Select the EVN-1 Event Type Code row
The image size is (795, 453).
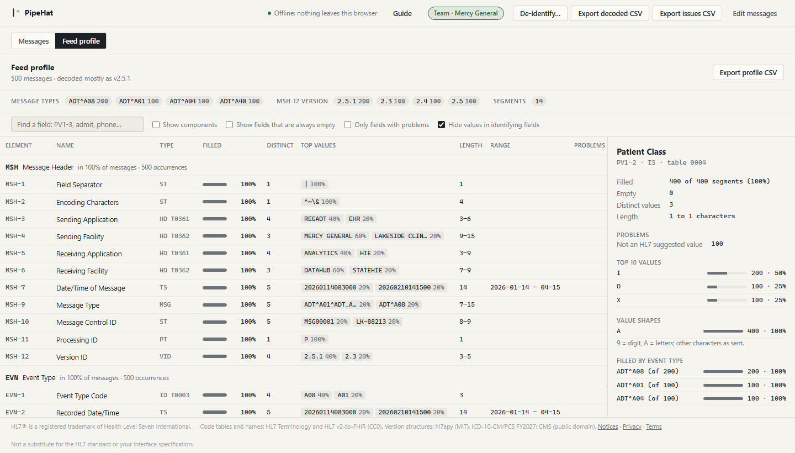point(304,396)
